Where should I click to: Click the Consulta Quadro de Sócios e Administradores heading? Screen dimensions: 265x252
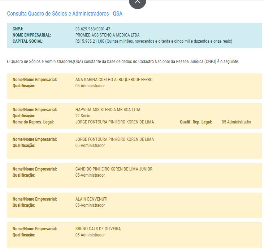coord(65,14)
